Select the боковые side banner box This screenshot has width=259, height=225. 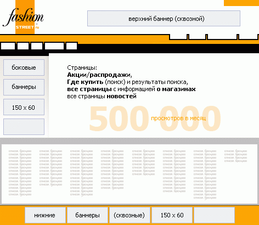(x=24, y=67)
